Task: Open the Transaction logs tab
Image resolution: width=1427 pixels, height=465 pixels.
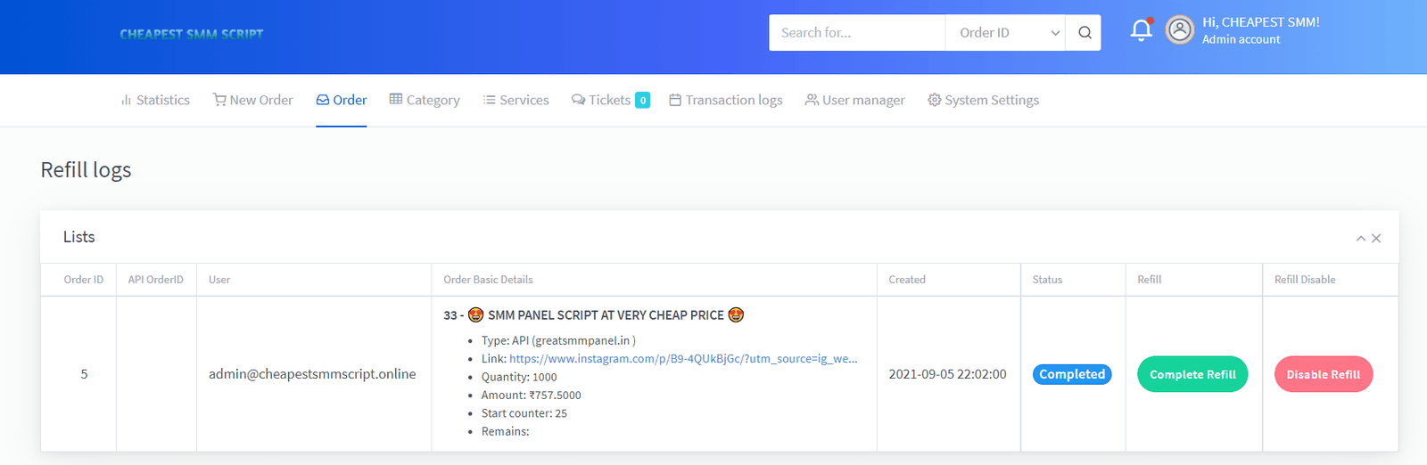Action: click(x=726, y=101)
